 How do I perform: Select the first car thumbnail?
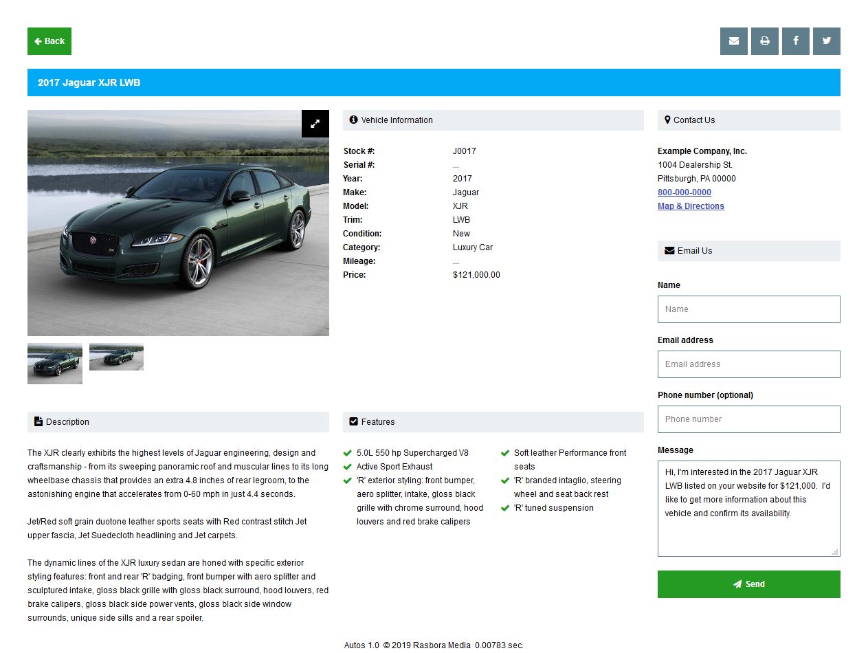click(x=55, y=364)
